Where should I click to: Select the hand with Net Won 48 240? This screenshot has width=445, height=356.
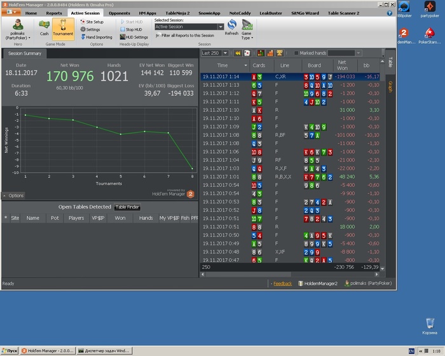290,177
